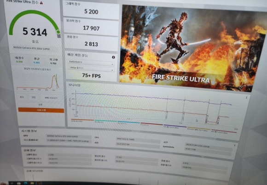The height and width of the screenshot is (185, 267).
Task: Open Microsoft Edge from the taskbar
Action: click(x=25, y=183)
